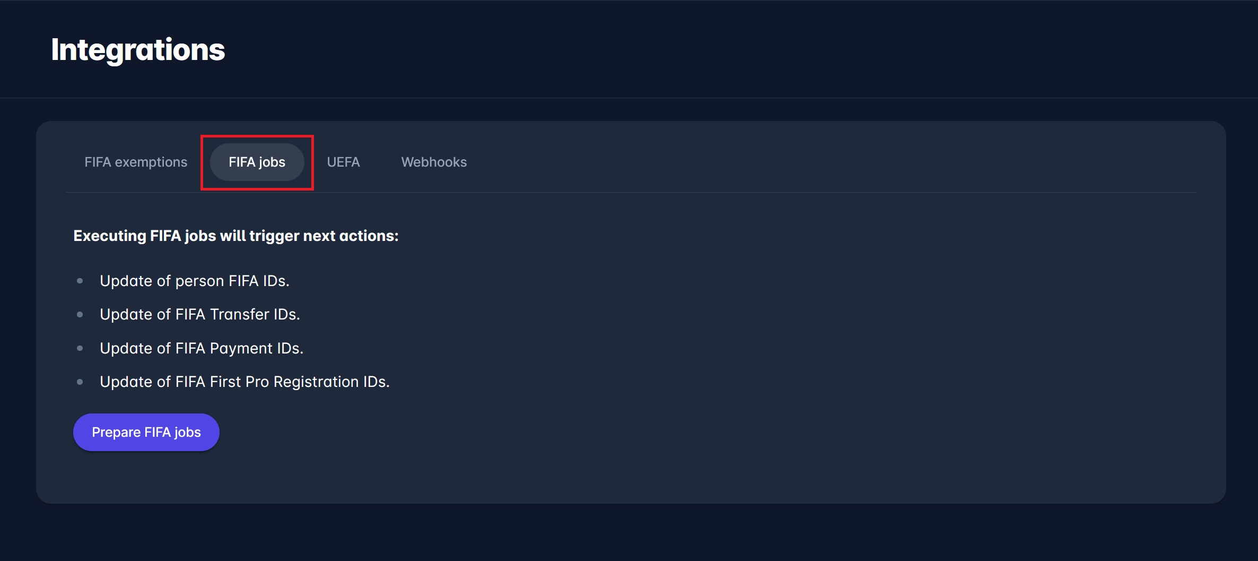Viewport: 1258px width, 561px height.
Task: Click Update of person FIFA IDs list item
Action: [195, 280]
